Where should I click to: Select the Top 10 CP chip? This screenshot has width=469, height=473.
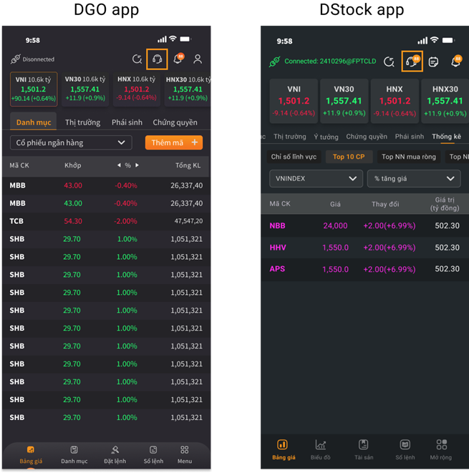(349, 157)
